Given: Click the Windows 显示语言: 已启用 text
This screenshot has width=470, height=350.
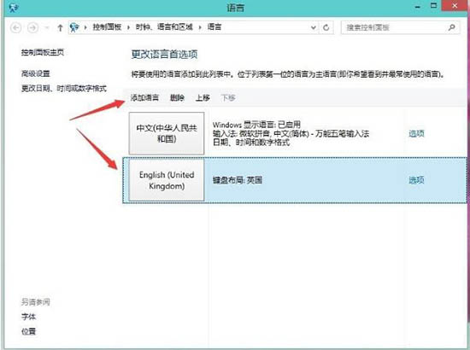Looking at the screenshot, I should [x=256, y=125].
